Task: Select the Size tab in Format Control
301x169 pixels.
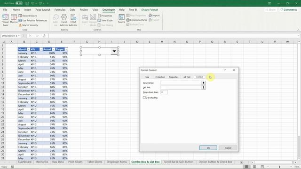Action: [x=147, y=77]
